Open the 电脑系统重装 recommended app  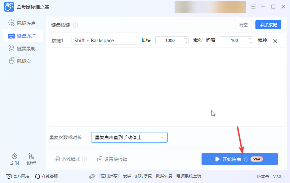[189, 176]
